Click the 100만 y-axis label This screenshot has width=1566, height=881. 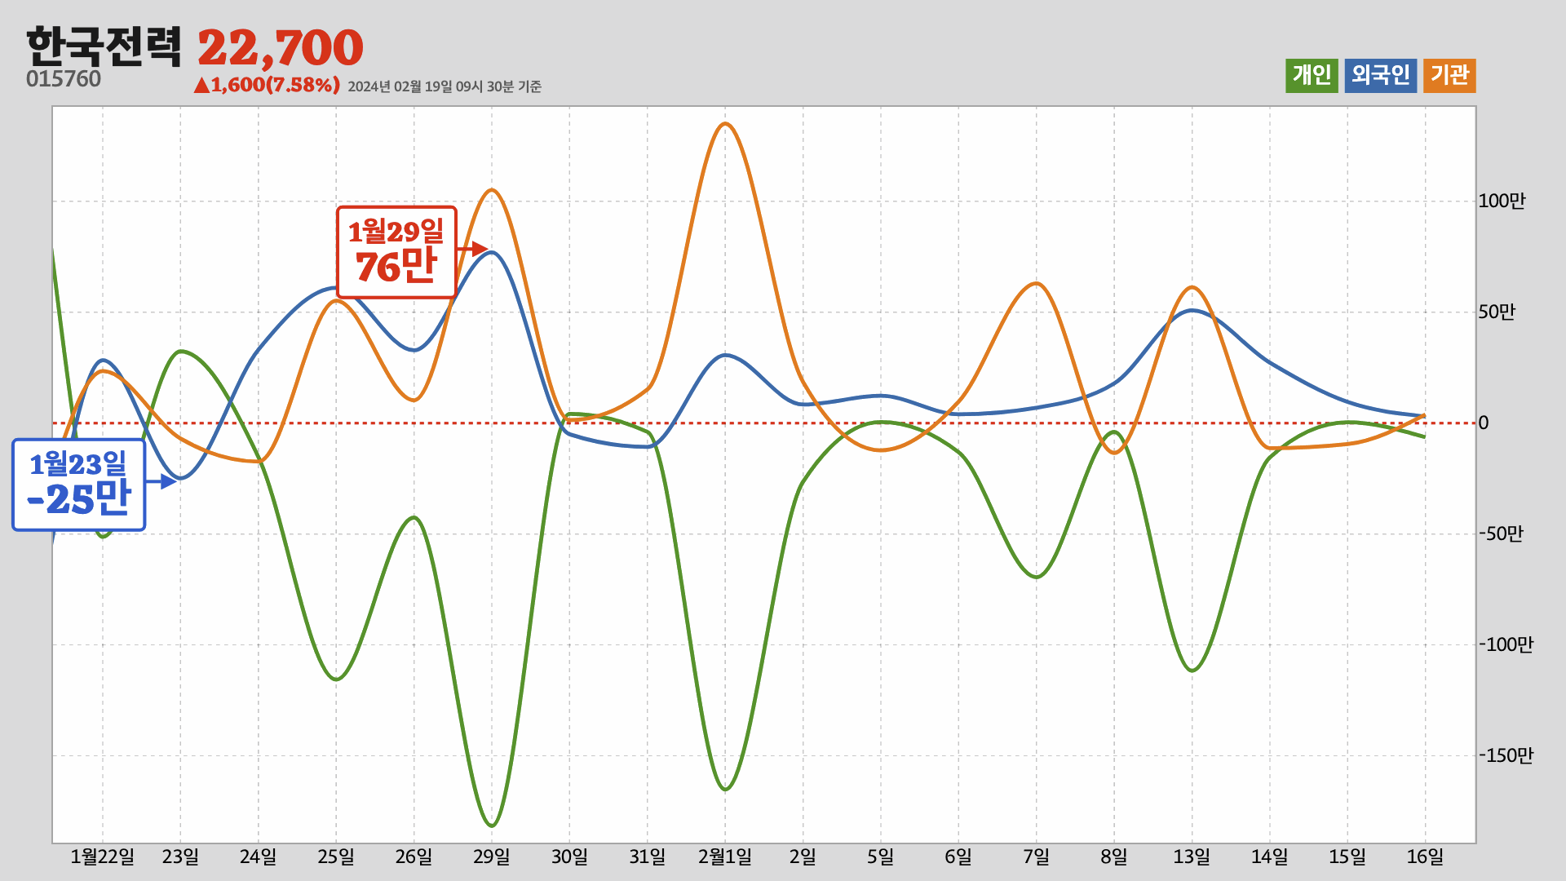1502,201
